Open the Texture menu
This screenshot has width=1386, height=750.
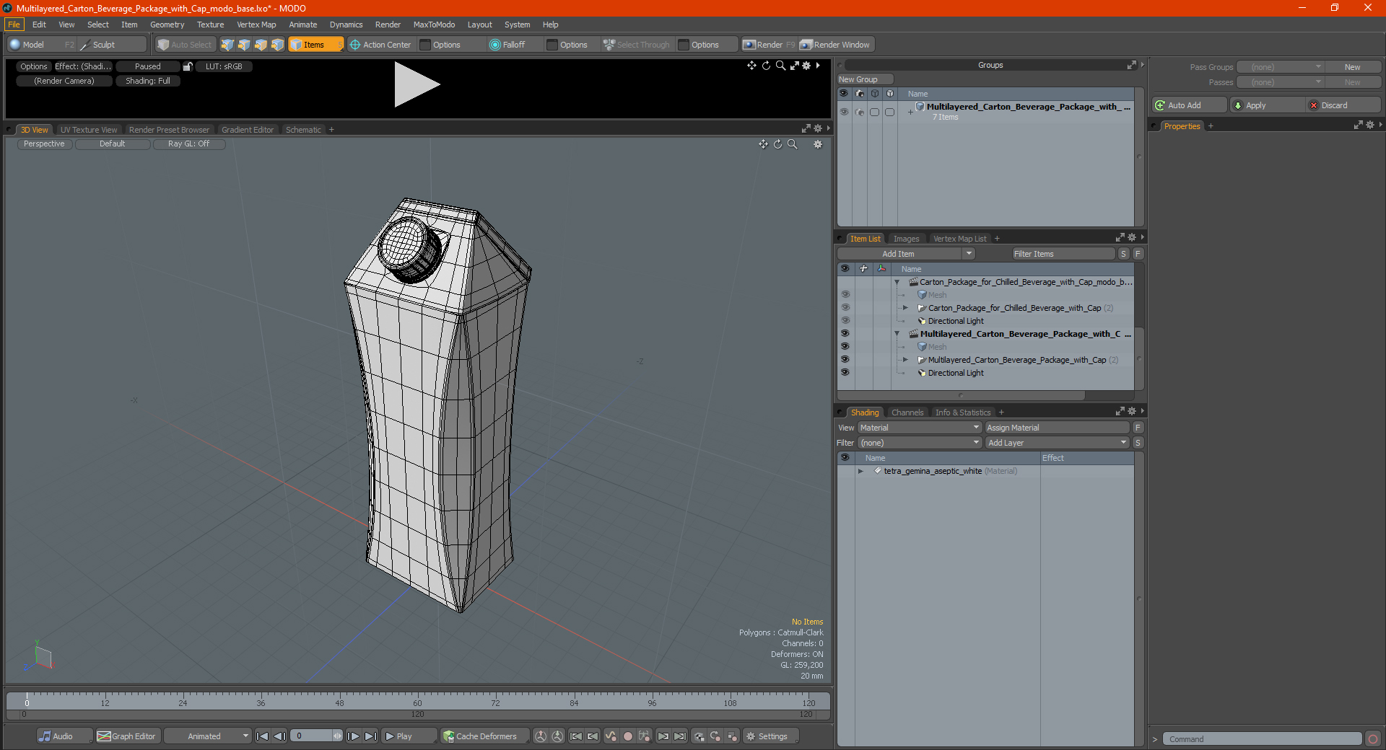pos(210,25)
